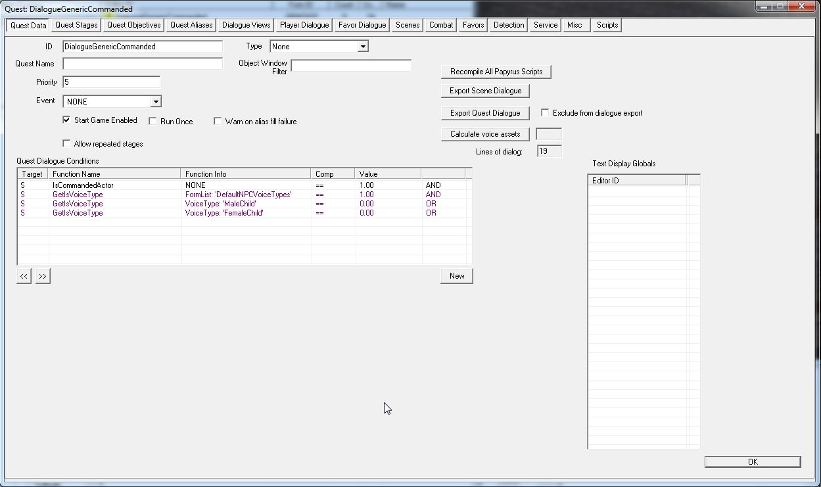
Task: Click the Priority input field
Action: (x=111, y=82)
